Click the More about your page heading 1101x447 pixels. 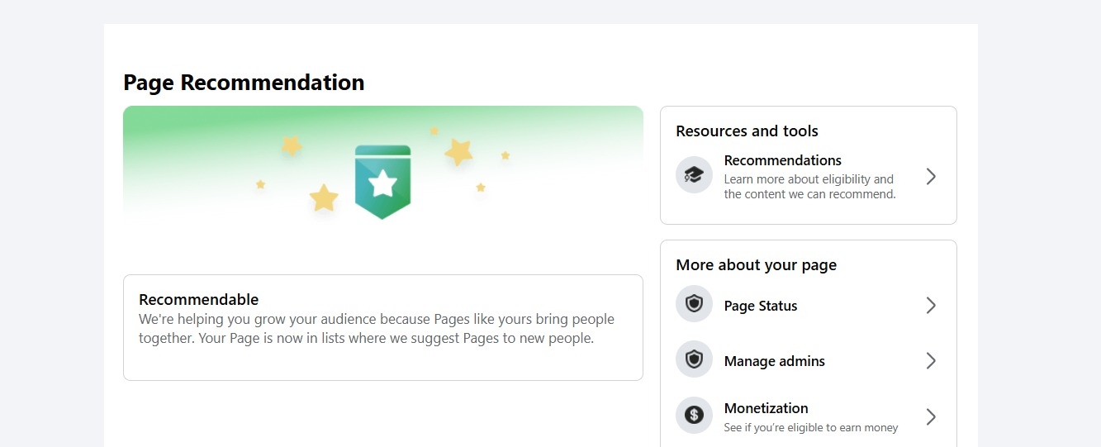pyautogui.click(x=756, y=264)
